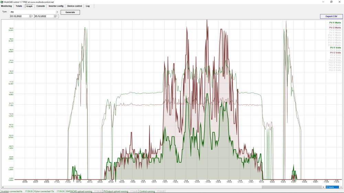Open the Device control tab
Screen dimensions: 344x193
click(x=75, y=6)
